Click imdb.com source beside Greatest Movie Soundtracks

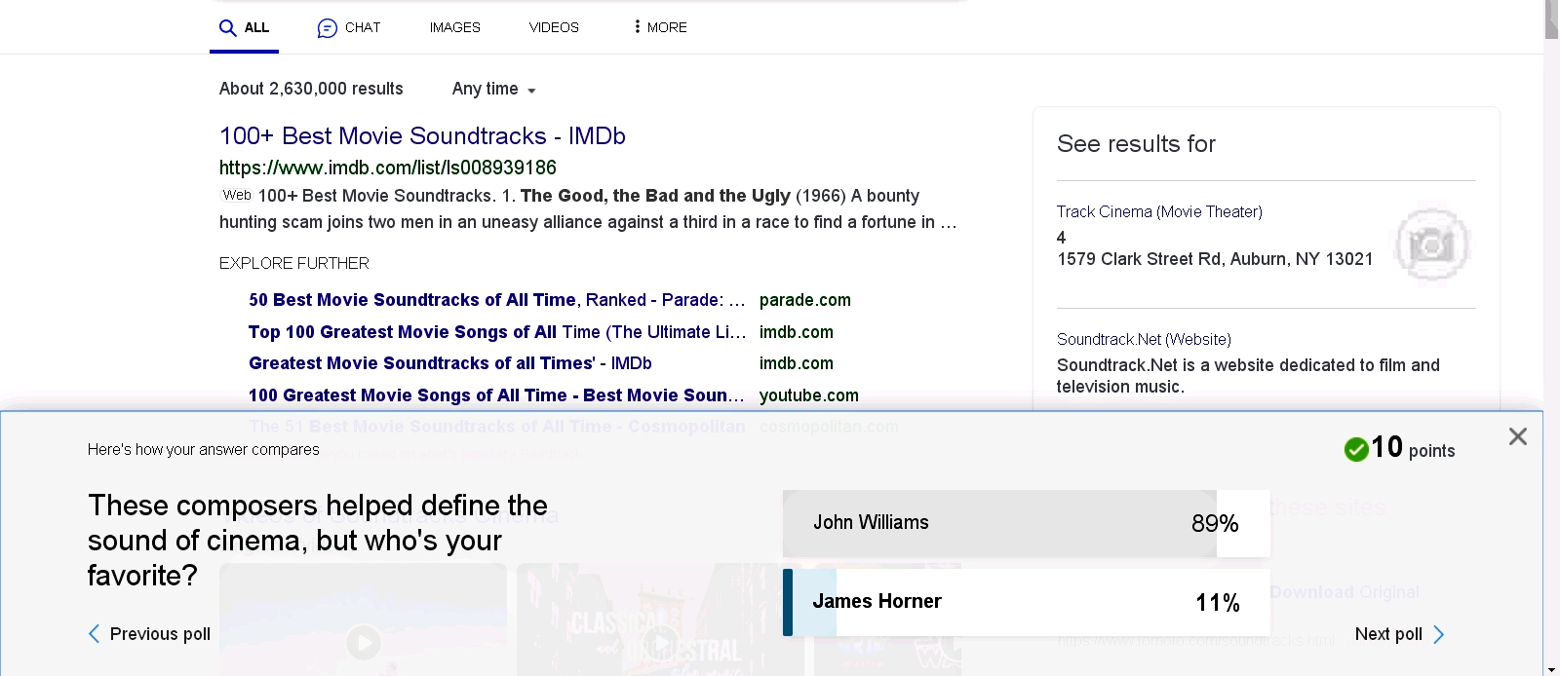pyautogui.click(x=797, y=363)
